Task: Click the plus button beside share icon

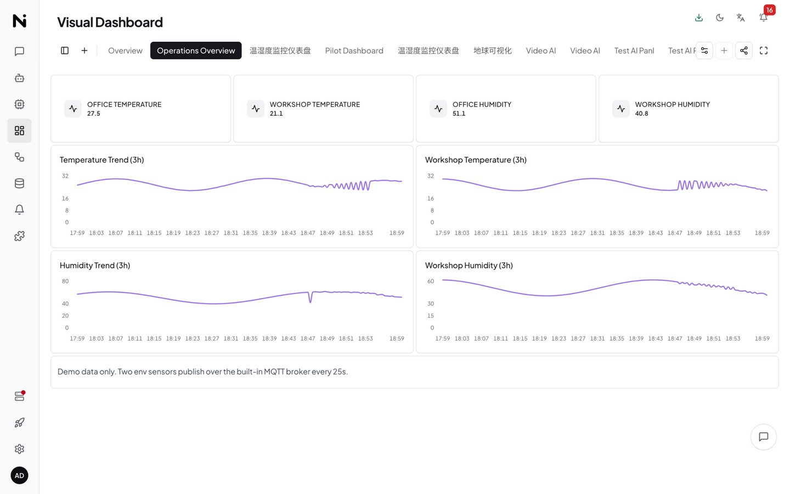Action: coord(724,50)
